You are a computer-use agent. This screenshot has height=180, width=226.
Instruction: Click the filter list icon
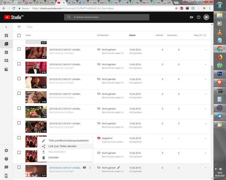click(19, 27)
